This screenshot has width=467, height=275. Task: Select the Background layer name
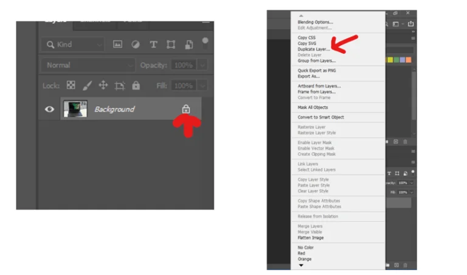pyautogui.click(x=114, y=110)
